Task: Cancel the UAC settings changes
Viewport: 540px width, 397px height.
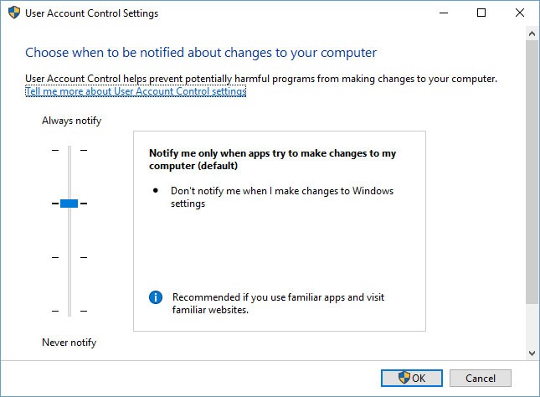Action: tap(480, 378)
